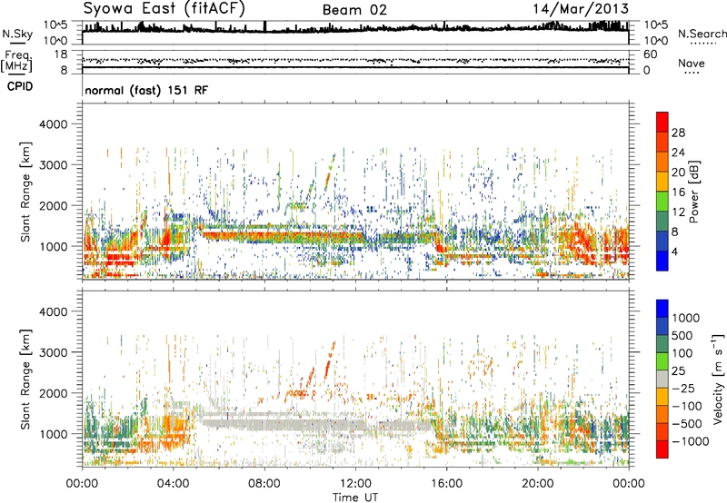Screen dimensions: 727x503
Task: Click the blue top of velocity colorbar
Action: (662, 309)
